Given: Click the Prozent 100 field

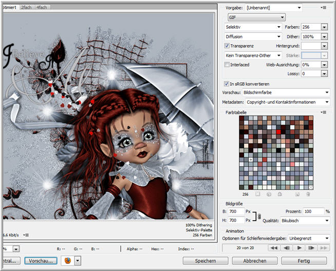Looking at the screenshot, I should [x=314, y=211].
